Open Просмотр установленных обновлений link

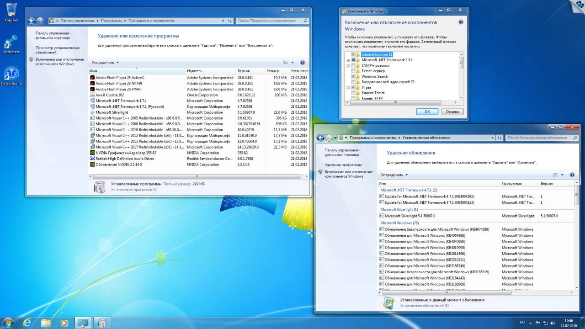(x=58, y=50)
